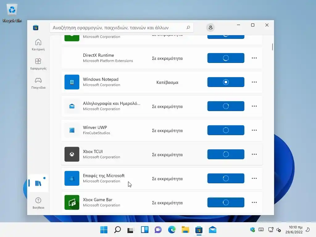Click the touch keyboard tray icon
Image resolution: width=316 pixels, height=237 pixels.
pyautogui.click(x=261, y=230)
